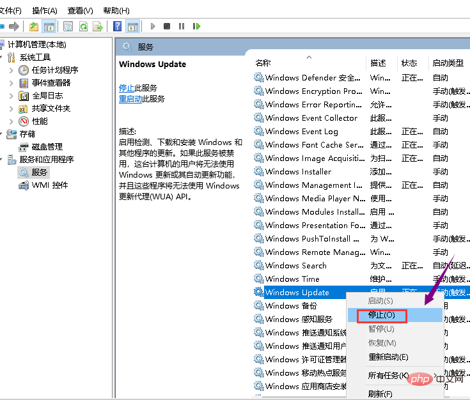
Task: Click the restart service icon
Action: point(196,26)
